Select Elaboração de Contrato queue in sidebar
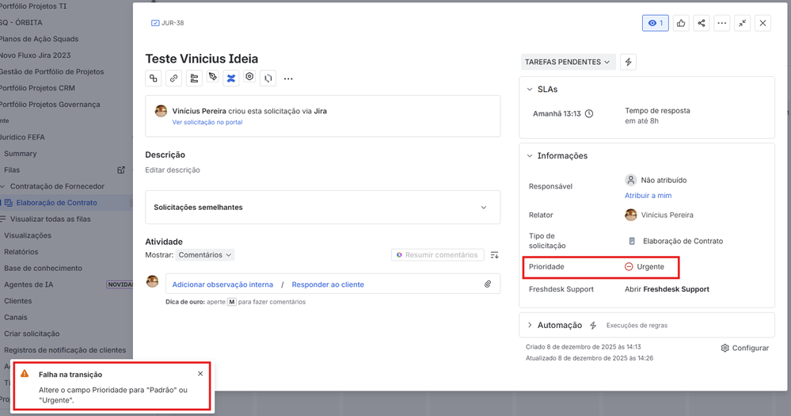The width and height of the screenshot is (791, 416). click(56, 203)
